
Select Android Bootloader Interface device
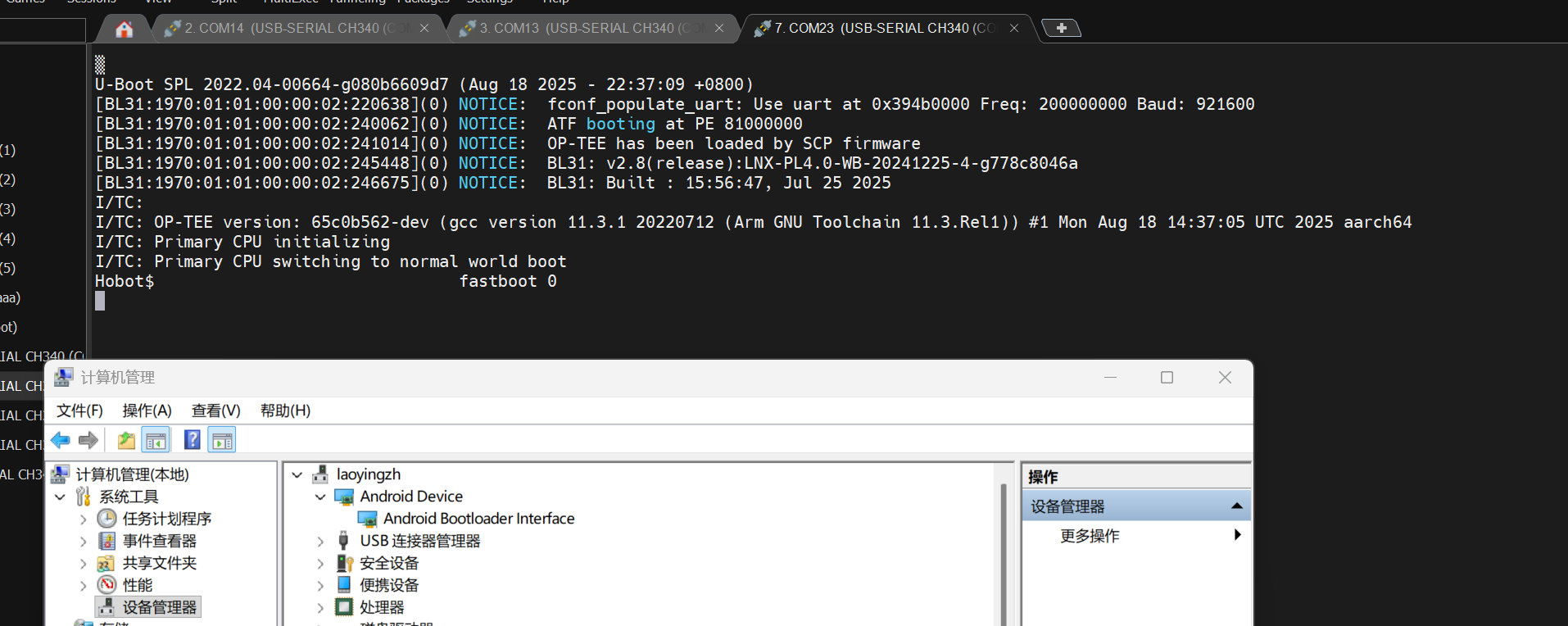click(478, 519)
